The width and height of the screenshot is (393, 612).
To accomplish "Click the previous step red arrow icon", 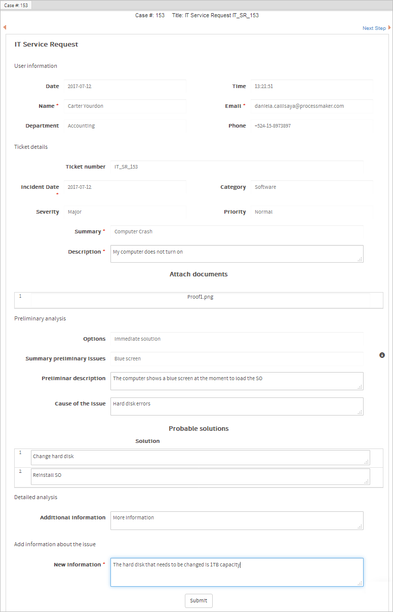I will [x=5, y=28].
